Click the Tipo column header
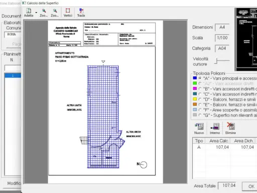 (199, 141)
